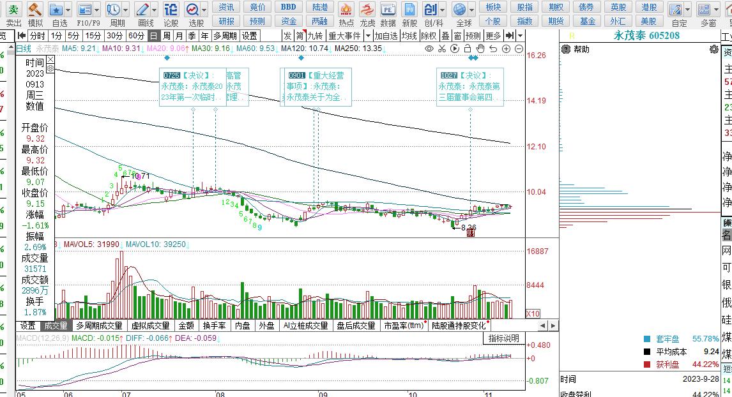Click the lock icon above the chart
This screenshot has height=397, width=732.
click(467, 49)
